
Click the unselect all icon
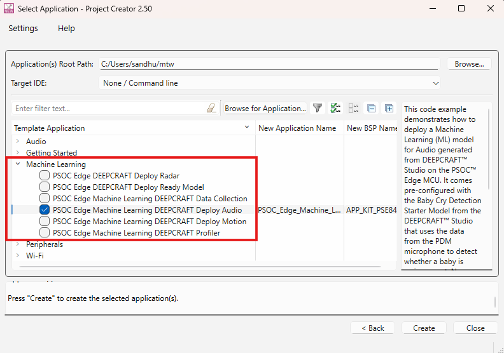[x=354, y=109]
